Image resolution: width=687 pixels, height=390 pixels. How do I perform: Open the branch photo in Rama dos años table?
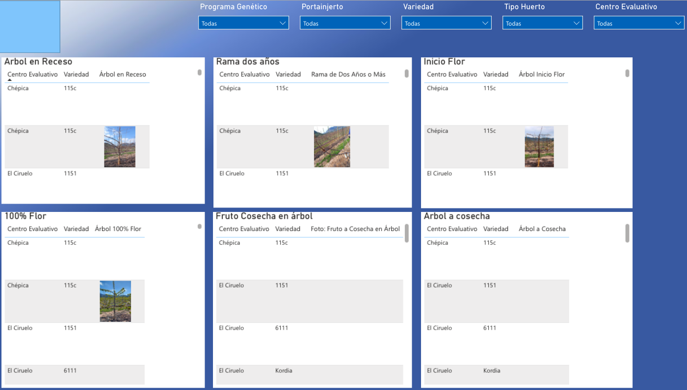(332, 147)
